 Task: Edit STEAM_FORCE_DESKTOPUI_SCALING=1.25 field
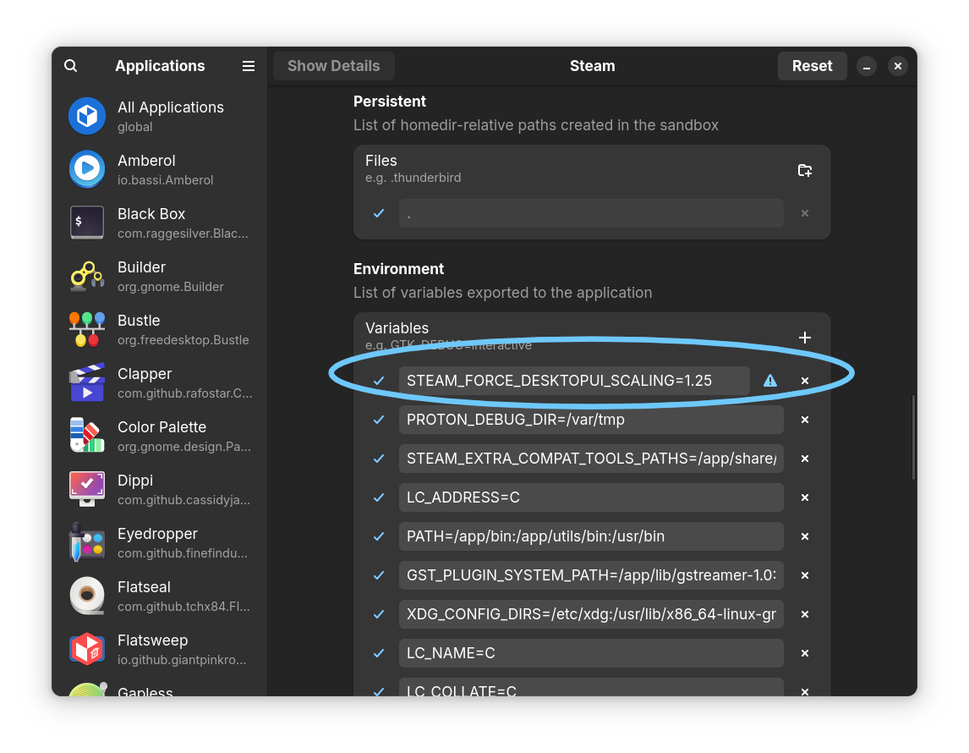[574, 381]
